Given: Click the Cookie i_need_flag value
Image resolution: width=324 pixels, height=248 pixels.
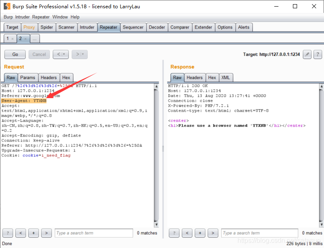Looking at the screenshot, I should (x=56, y=155).
